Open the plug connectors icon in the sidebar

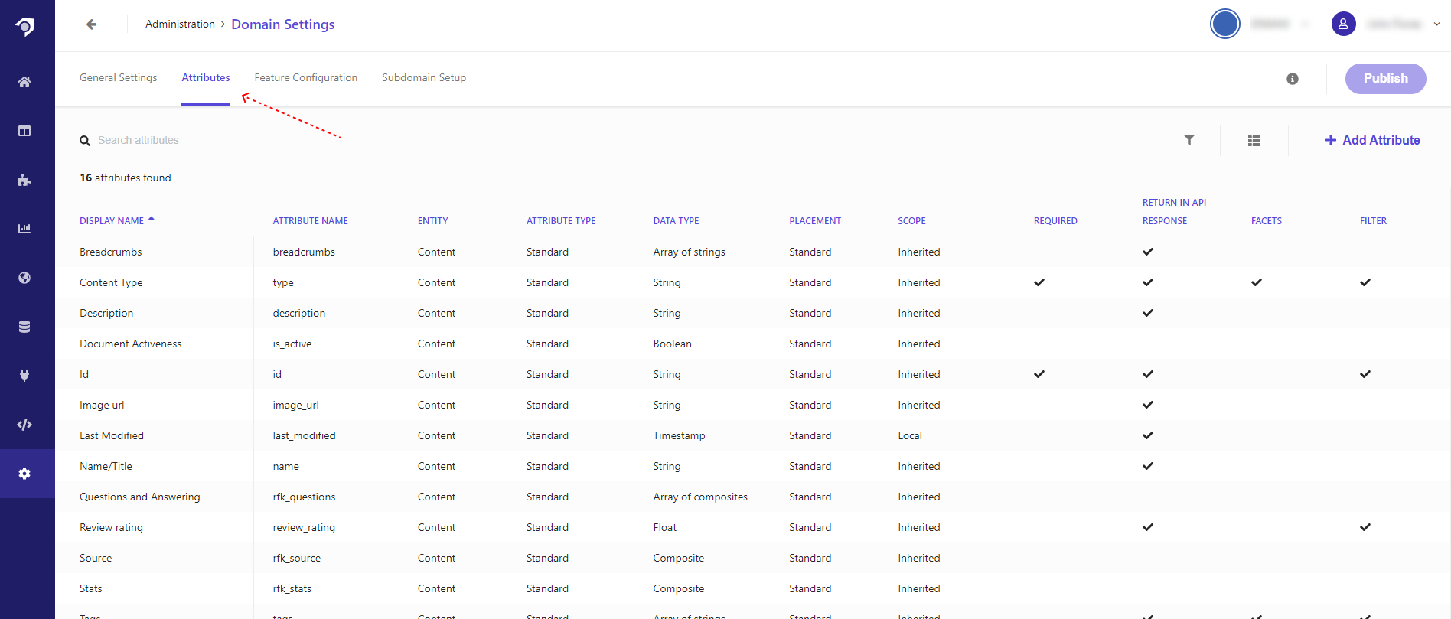tap(24, 376)
